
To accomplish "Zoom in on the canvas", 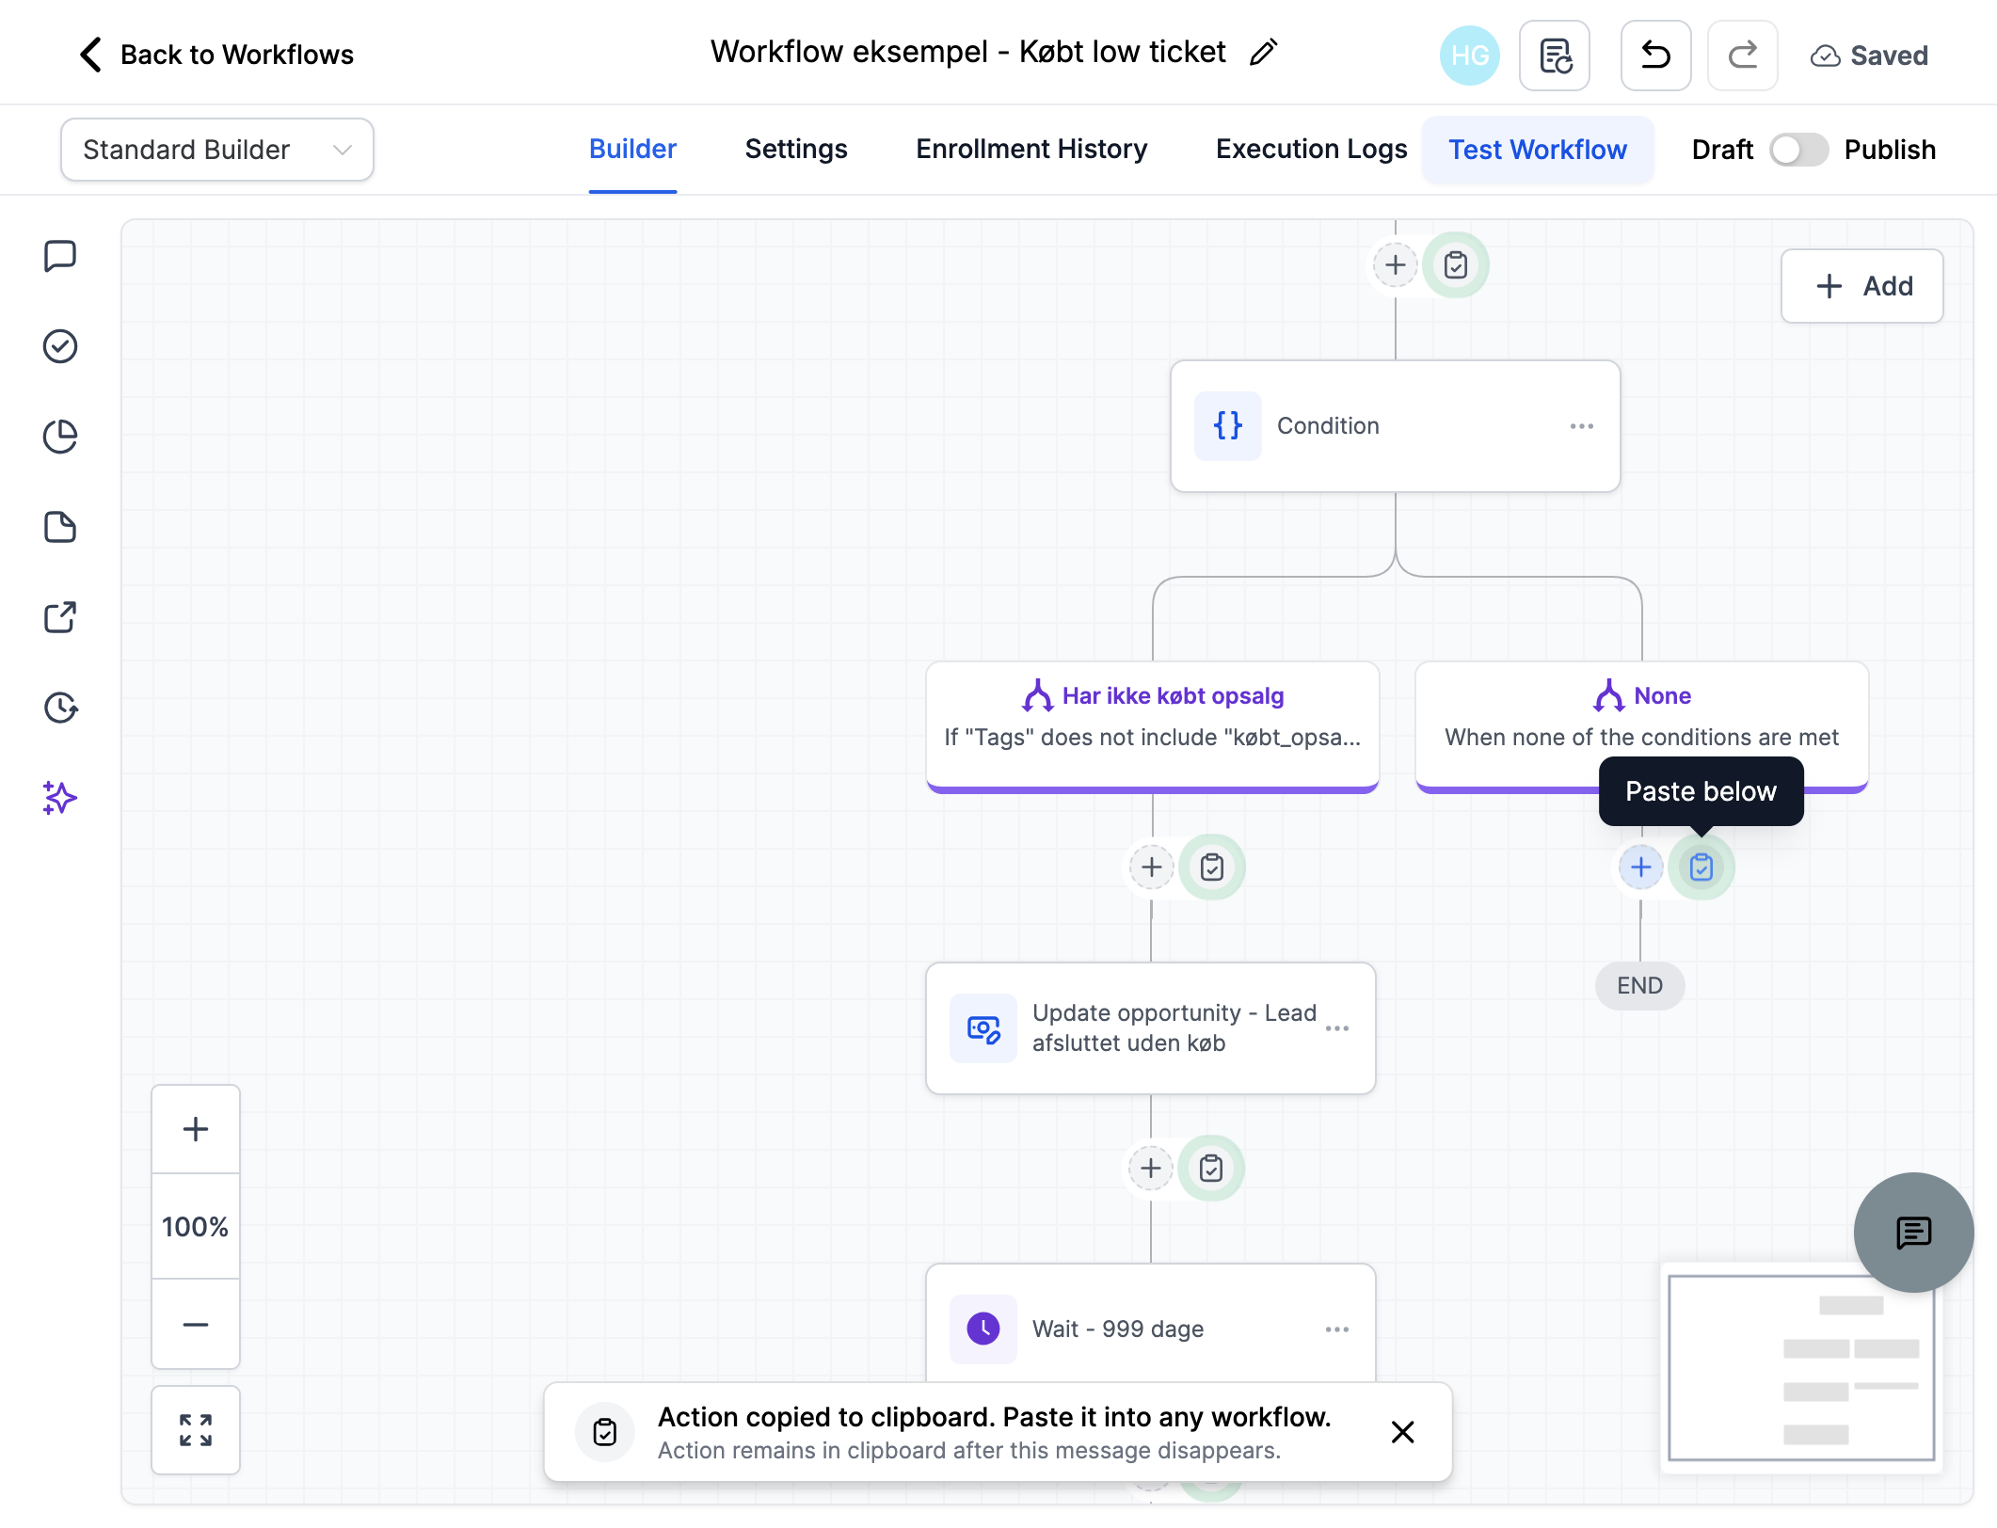I will (196, 1129).
